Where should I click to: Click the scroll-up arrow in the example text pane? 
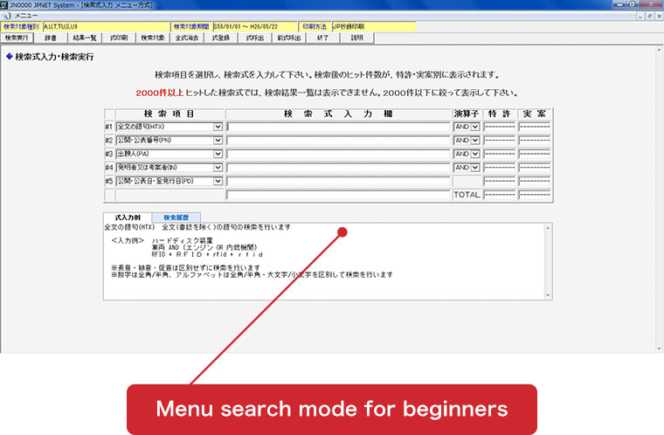point(547,228)
